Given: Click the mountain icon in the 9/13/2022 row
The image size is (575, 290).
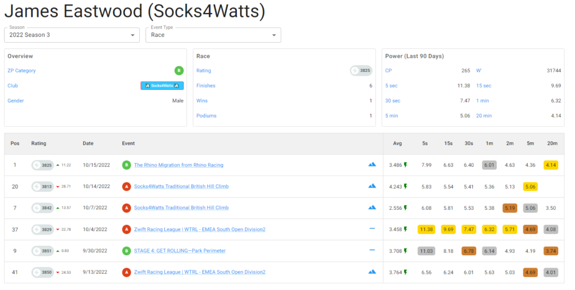Looking at the screenshot, I should [x=372, y=272].
